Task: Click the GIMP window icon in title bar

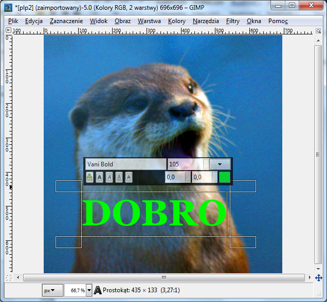Action: 8,8
